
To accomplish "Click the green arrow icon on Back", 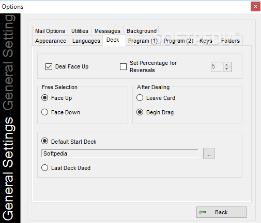I will coord(202,212).
